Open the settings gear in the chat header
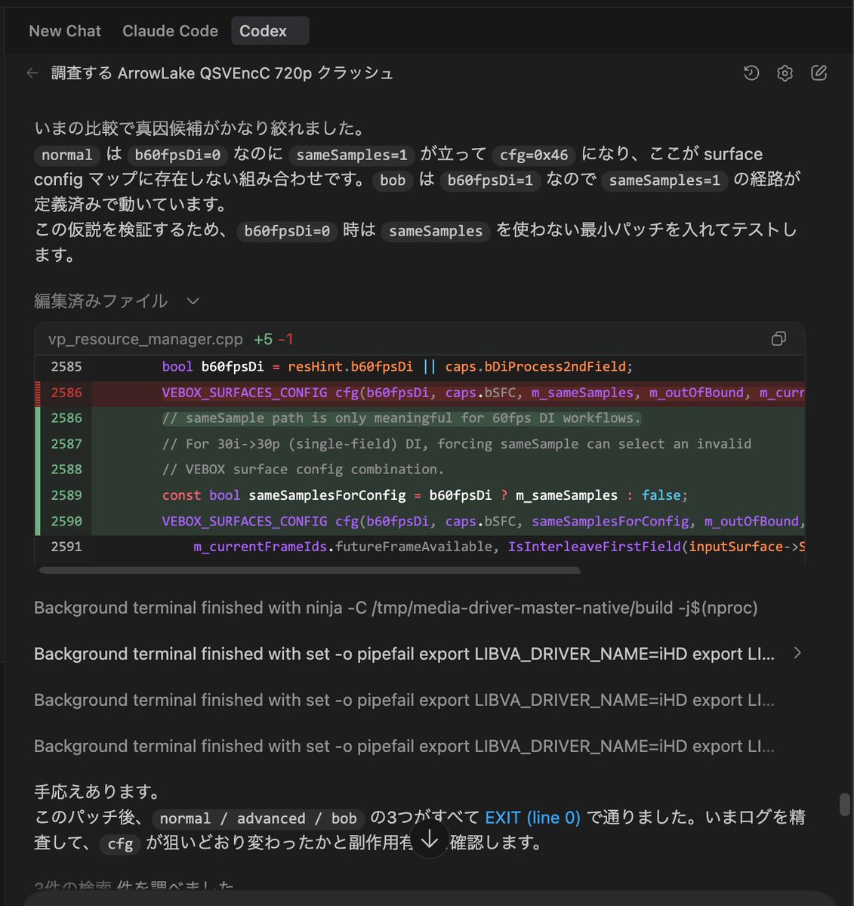 (785, 72)
